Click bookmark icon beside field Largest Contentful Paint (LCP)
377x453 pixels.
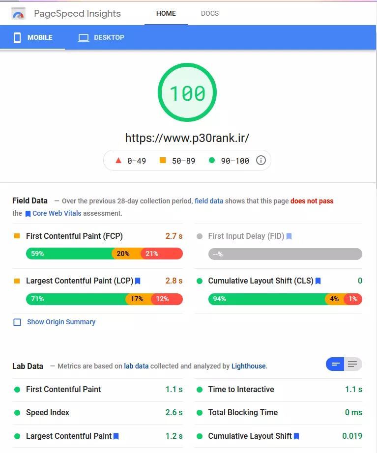138,281
